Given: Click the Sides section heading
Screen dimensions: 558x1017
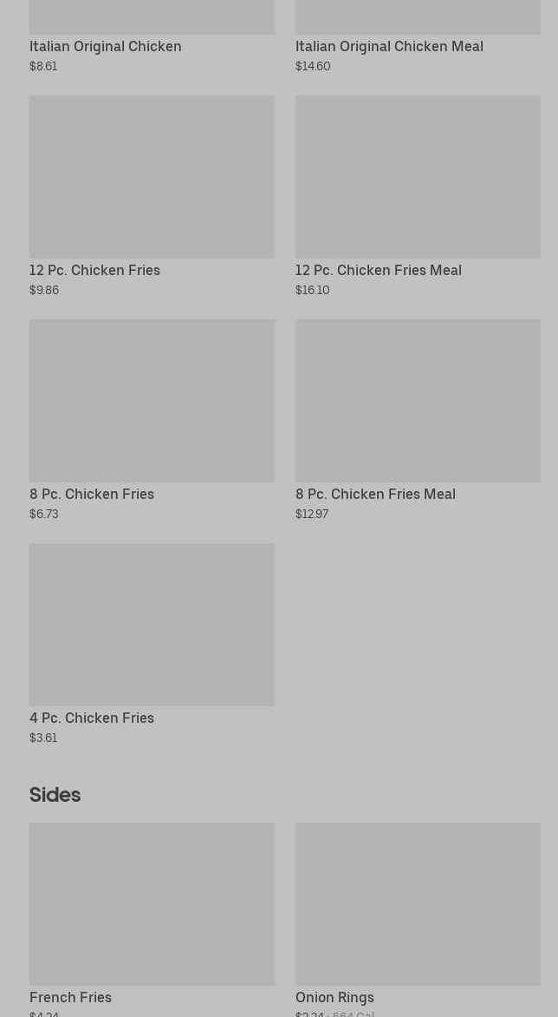Looking at the screenshot, I should coord(55,795).
